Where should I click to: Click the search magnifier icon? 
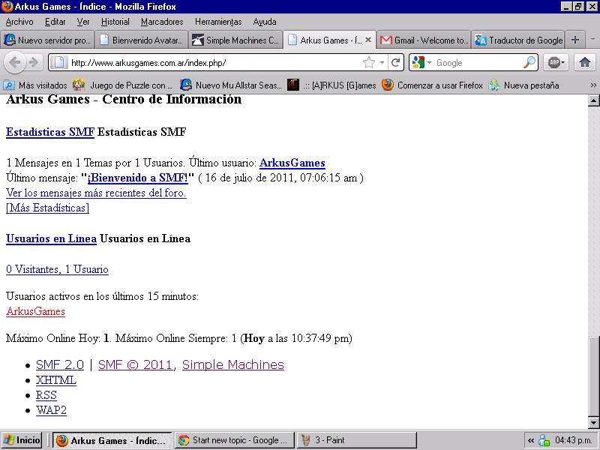529,62
